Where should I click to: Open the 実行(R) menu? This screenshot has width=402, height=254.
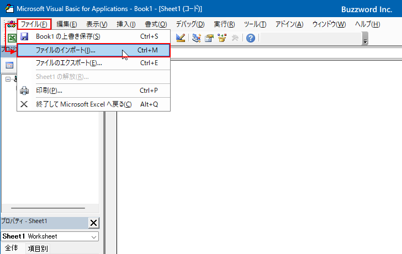click(x=224, y=24)
